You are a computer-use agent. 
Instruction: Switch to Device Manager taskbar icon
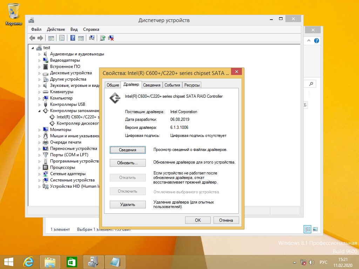[x=93, y=262]
